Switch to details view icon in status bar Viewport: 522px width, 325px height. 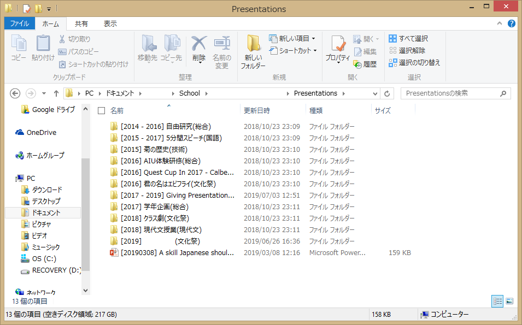[497, 301]
